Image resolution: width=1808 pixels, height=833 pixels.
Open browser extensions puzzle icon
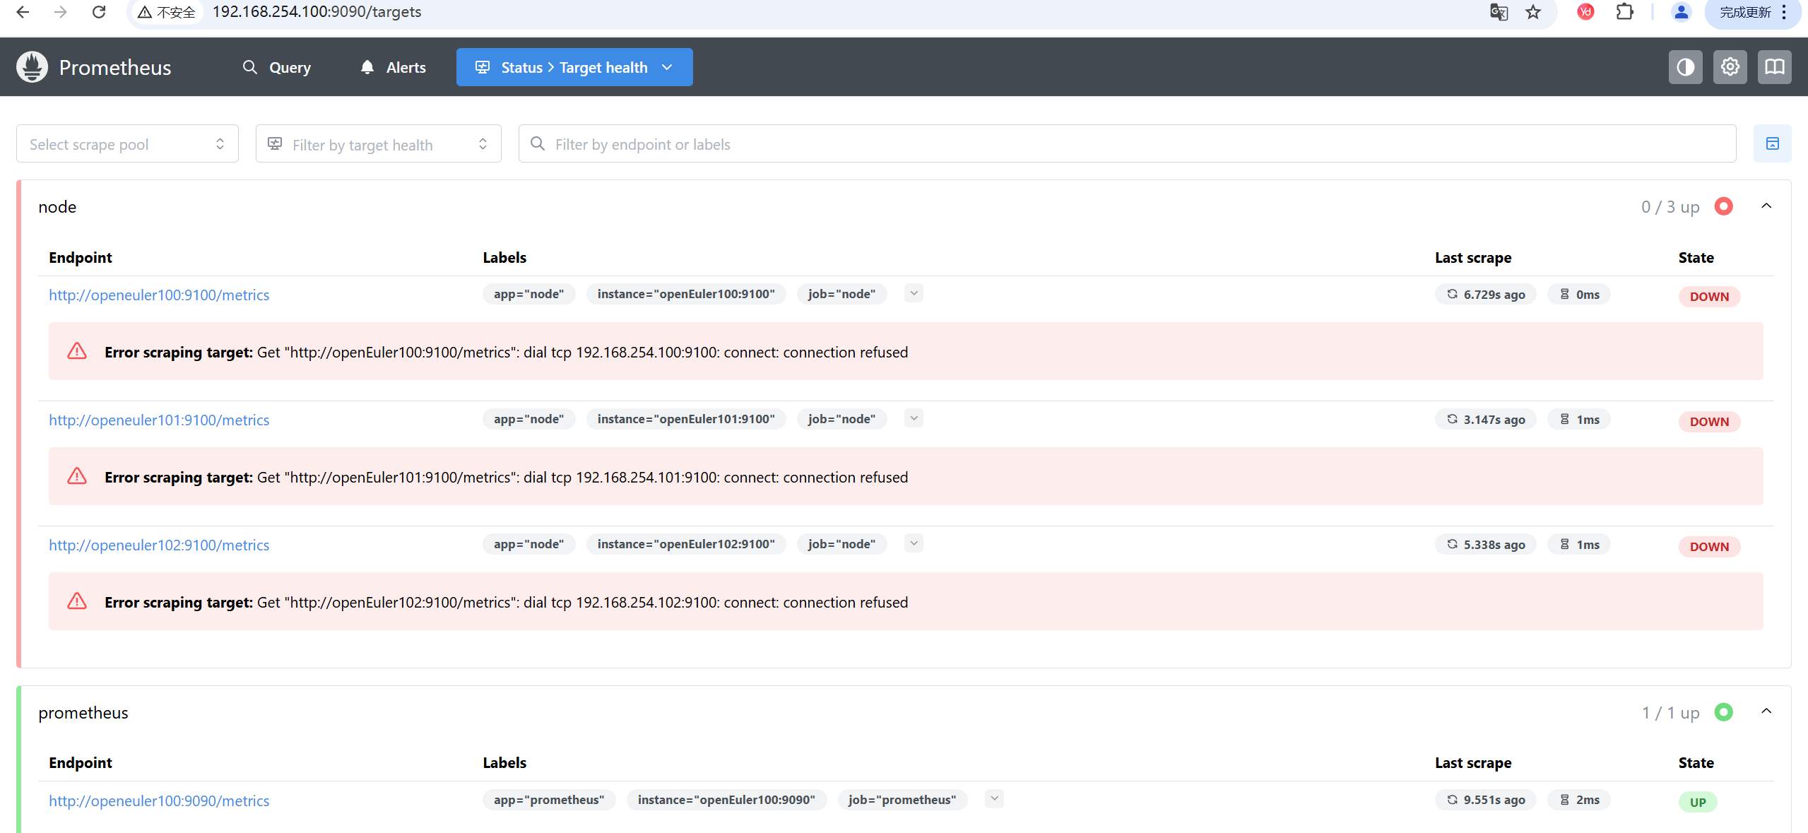pyautogui.click(x=1624, y=12)
